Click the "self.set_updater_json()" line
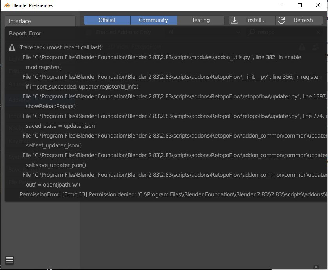 click(x=54, y=145)
